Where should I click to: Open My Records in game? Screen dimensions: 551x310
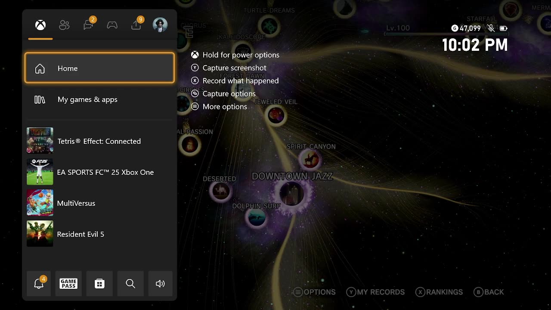pyautogui.click(x=375, y=292)
